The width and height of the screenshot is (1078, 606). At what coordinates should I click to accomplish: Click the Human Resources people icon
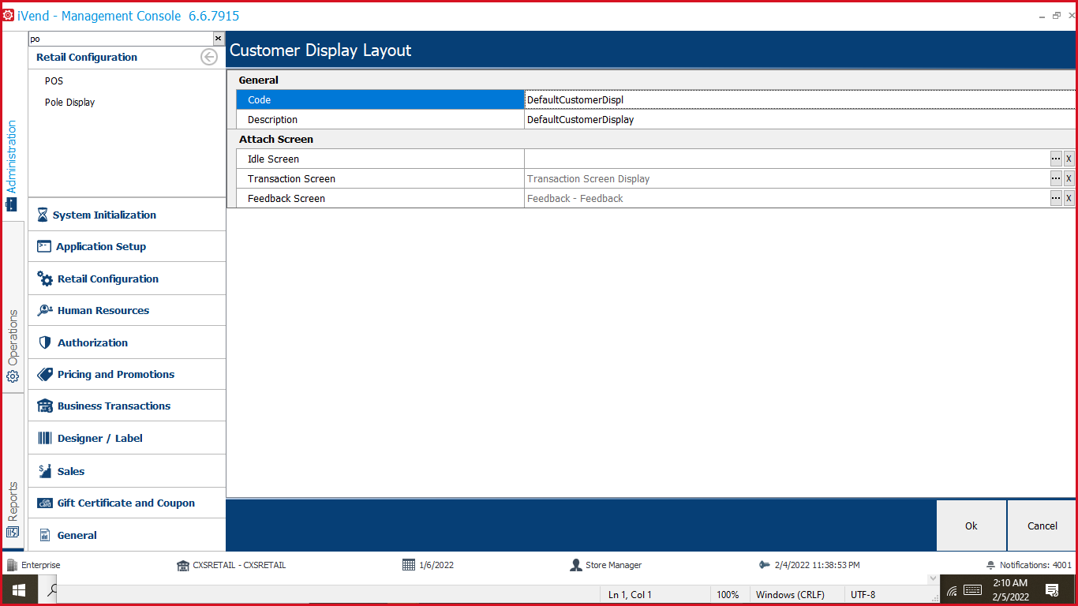coord(45,311)
